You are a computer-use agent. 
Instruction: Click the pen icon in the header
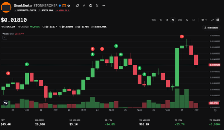84,6
